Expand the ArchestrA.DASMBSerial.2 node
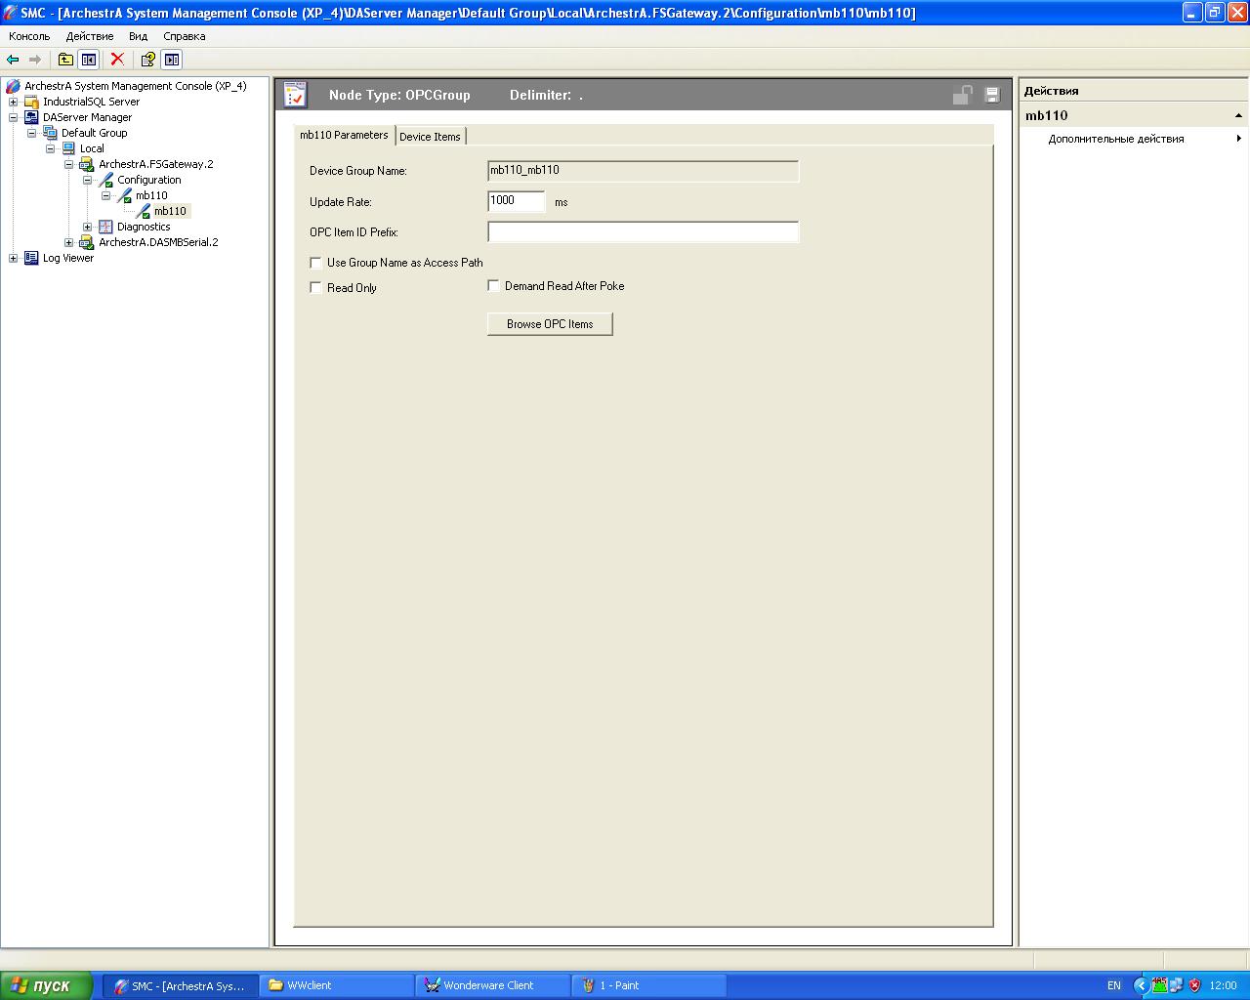Viewport: 1250px width, 1000px height. point(69,242)
